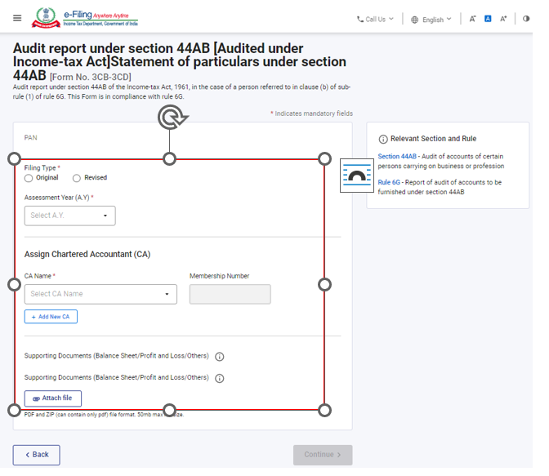This screenshot has width=549, height=476.
Task: Select Revised filing type
Action: 77,178
